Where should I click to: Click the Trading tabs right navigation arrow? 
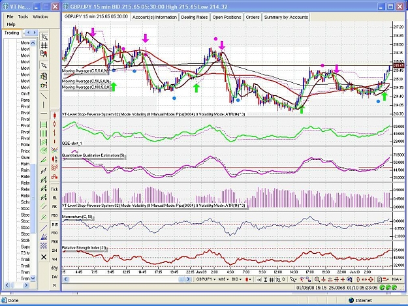tap(35, 33)
